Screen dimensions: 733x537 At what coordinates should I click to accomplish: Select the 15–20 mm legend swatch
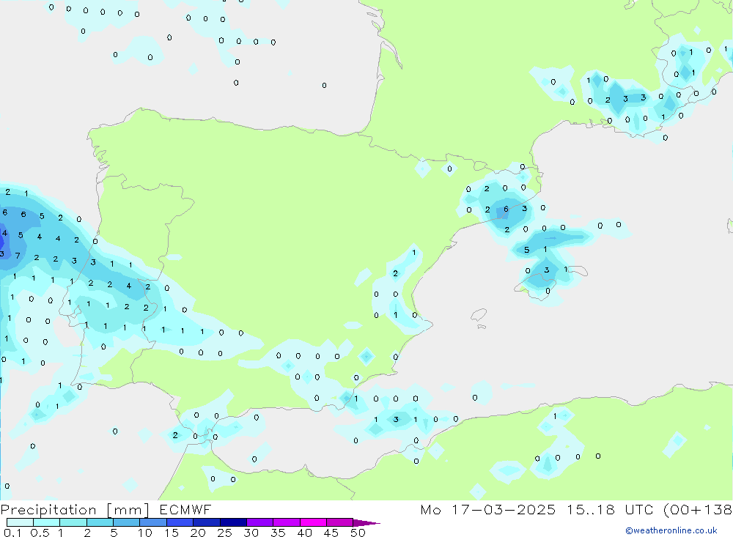tap(180, 522)
